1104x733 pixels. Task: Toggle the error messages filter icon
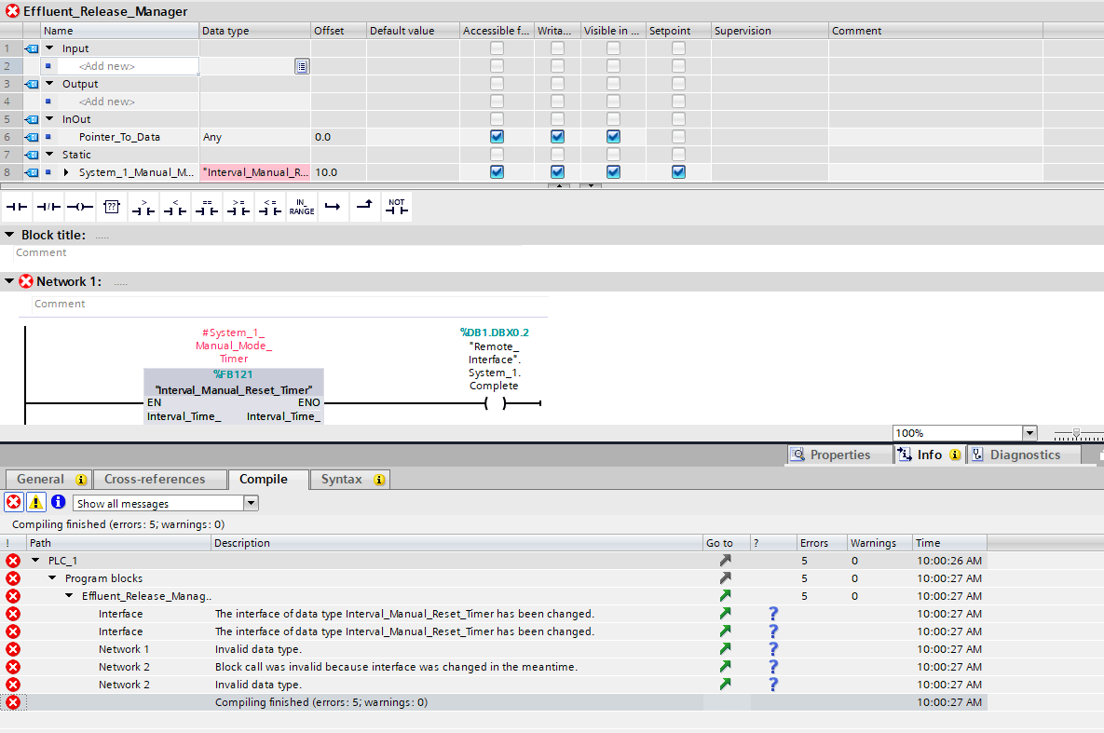pyautogui.click(x=14, y=503)
